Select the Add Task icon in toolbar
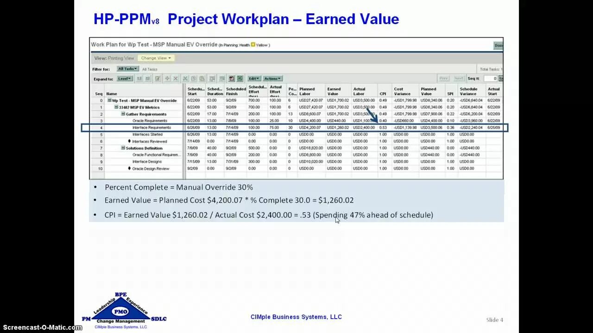 [167, 79]
